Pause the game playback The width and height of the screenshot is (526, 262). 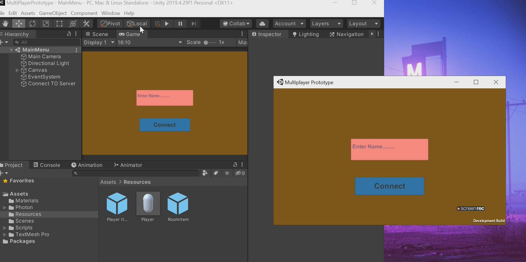180,24
